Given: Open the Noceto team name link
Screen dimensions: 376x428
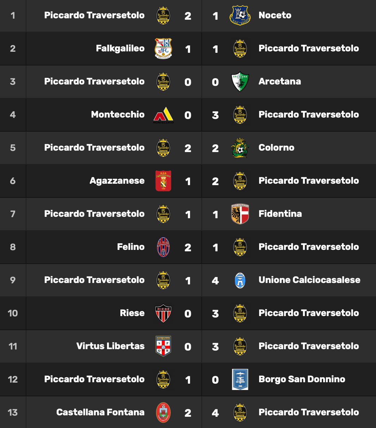Looking at the screenshot, I should point(275,15).
